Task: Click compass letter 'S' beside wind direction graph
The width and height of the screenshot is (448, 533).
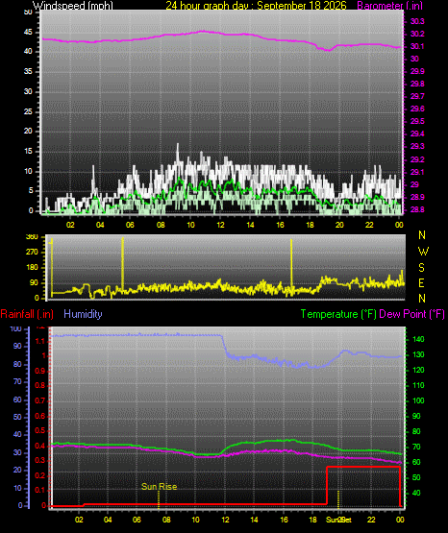Action: click(421, 268)
